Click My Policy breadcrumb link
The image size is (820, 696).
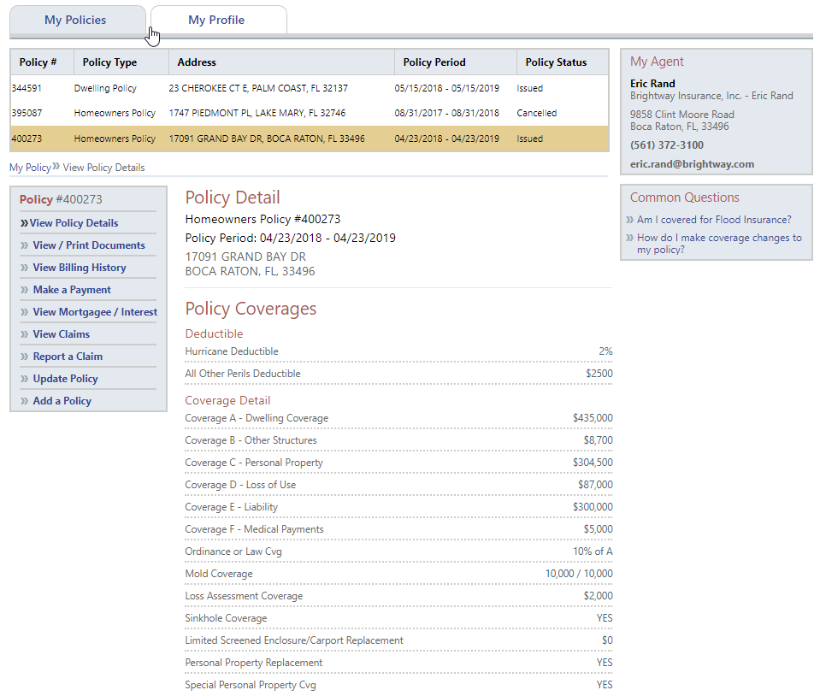(x=30, y=168)
